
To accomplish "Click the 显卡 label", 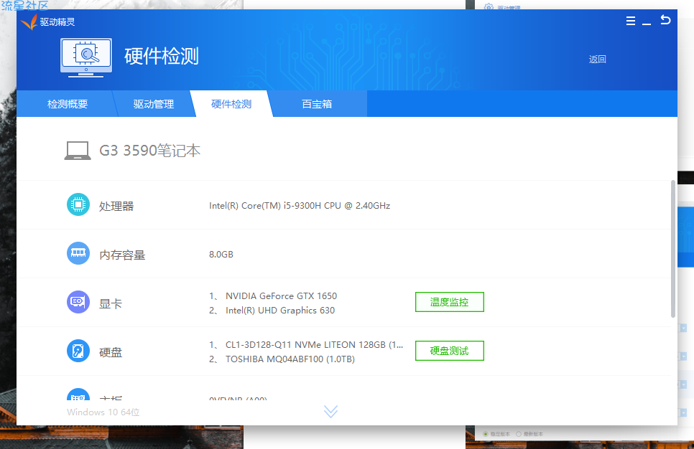I will tap(111, 303).
